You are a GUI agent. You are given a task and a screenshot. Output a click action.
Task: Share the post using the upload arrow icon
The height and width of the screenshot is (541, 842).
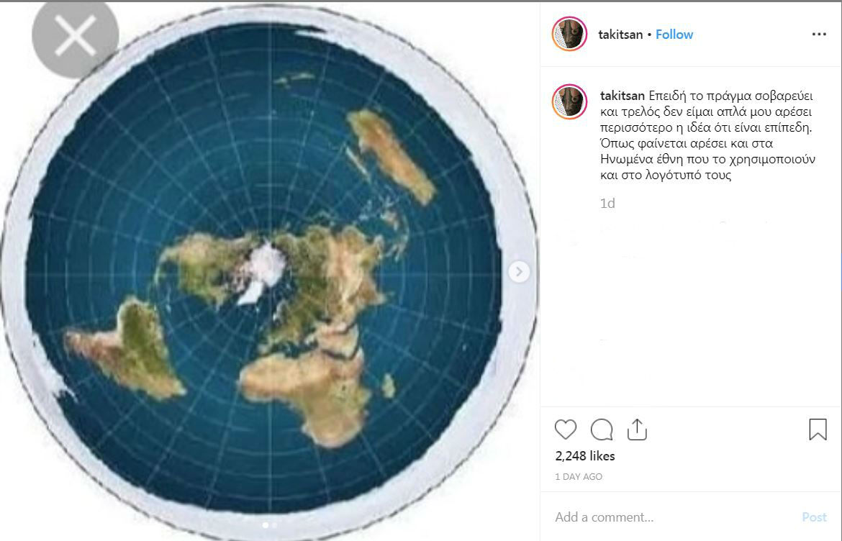(x=637, y=429)
